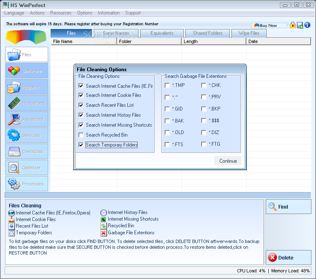Viewport: 316px width, 279px height.
Task: Click the Temporary Folders icon
Action: click(x=12, y=233)
